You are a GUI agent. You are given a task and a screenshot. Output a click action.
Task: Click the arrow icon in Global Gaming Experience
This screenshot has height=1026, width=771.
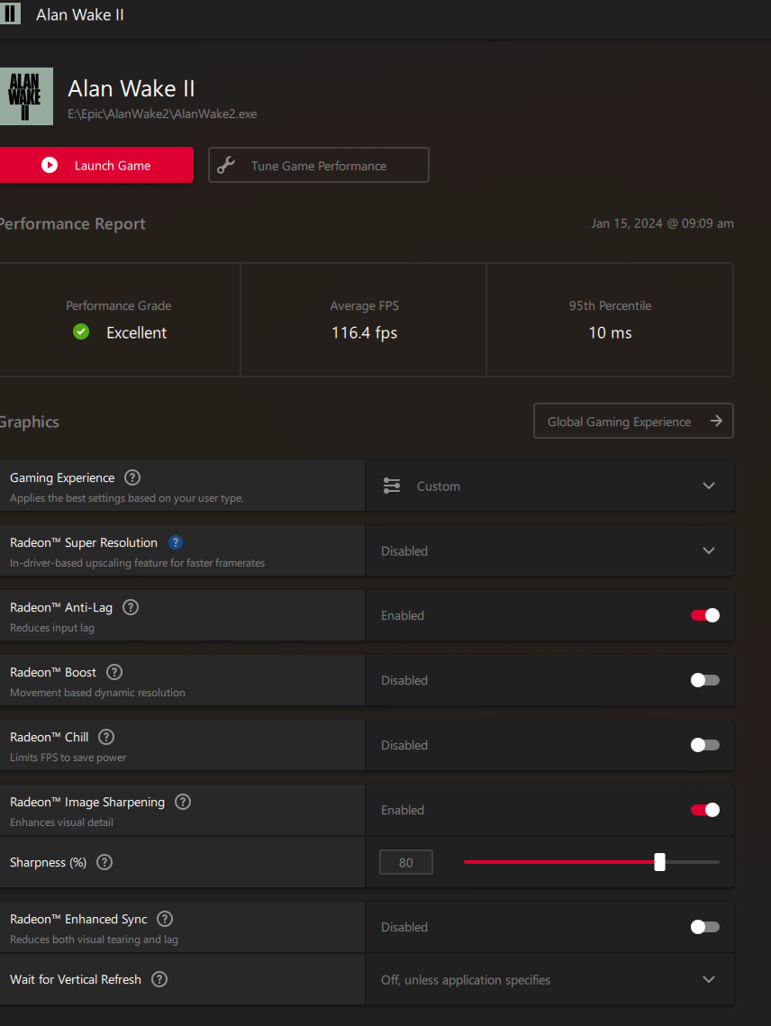717,421
